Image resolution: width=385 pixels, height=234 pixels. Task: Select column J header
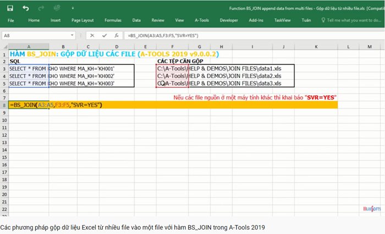tap(283, 47)
